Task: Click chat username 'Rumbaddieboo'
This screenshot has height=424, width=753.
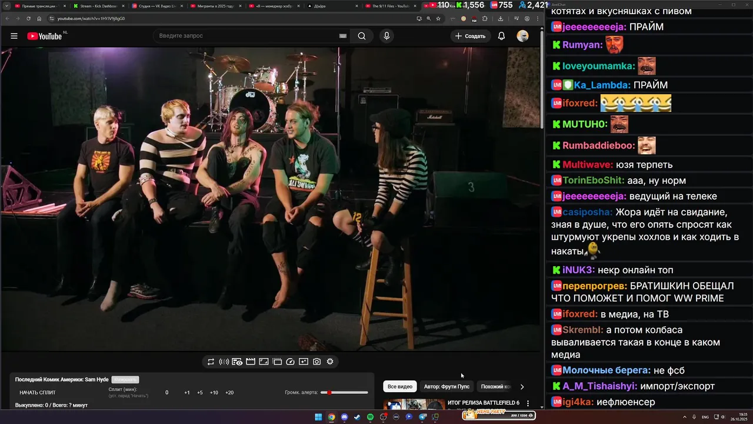Action: click(x=599, y=145)
